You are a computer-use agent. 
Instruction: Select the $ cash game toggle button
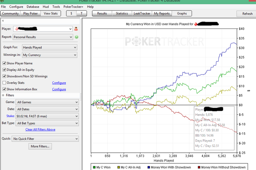71,14
